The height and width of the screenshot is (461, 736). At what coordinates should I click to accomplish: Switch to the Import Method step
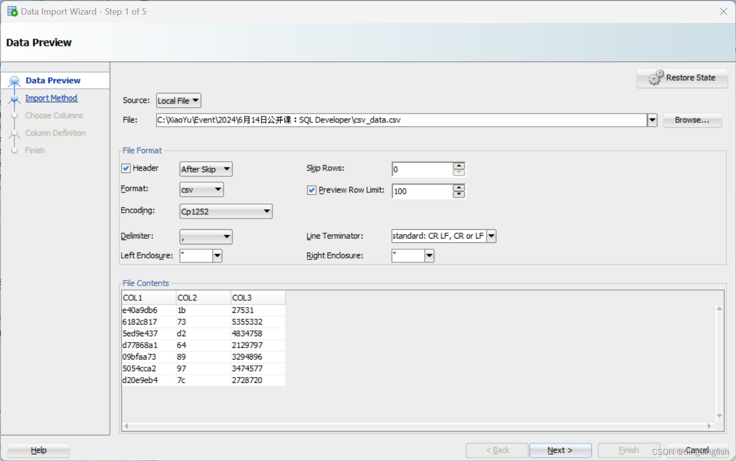[x=51, y=98]
